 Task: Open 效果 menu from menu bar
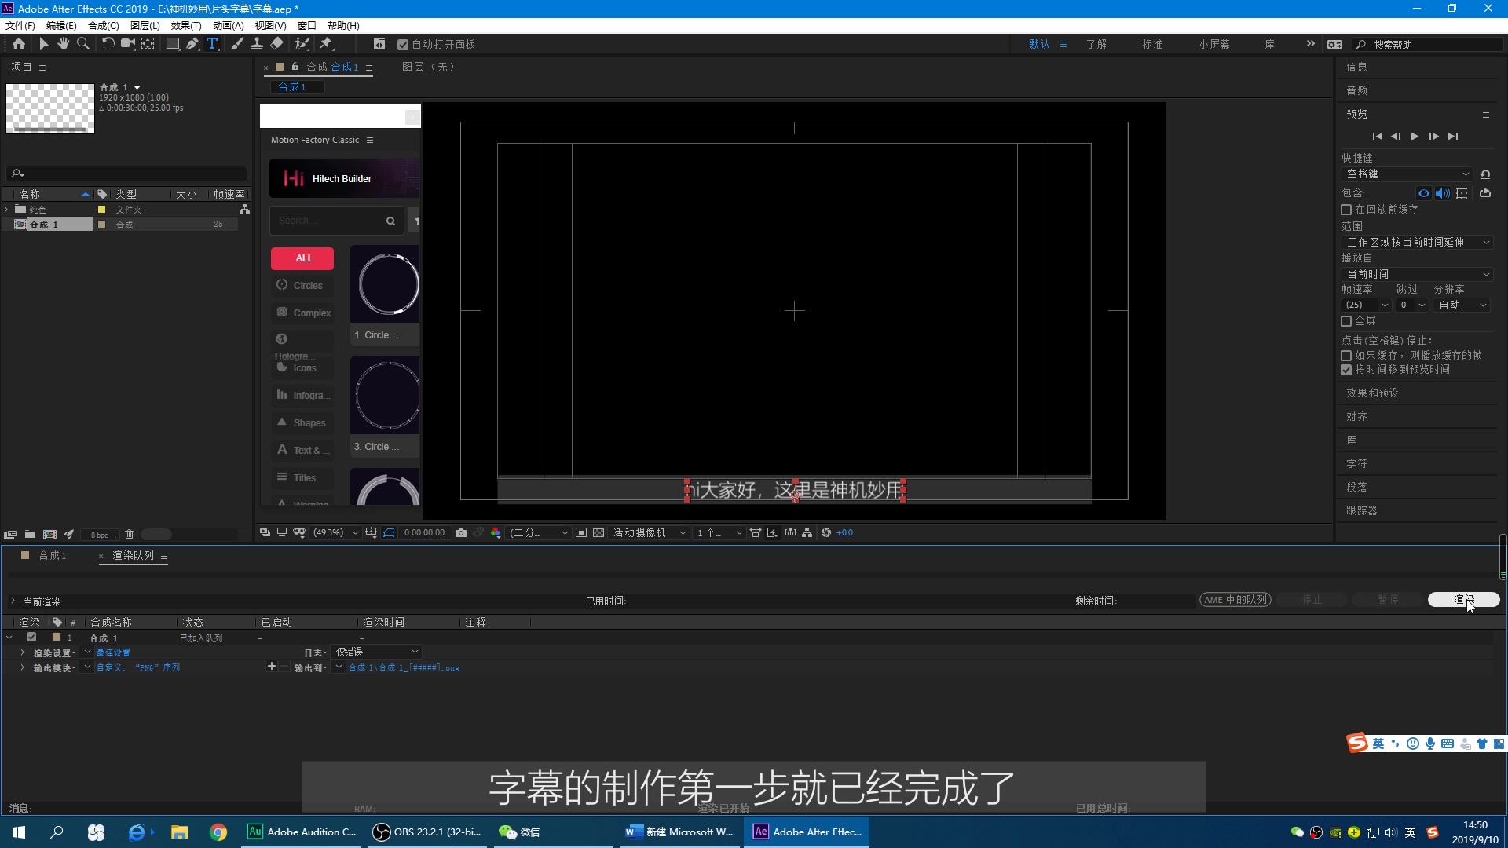192,25
